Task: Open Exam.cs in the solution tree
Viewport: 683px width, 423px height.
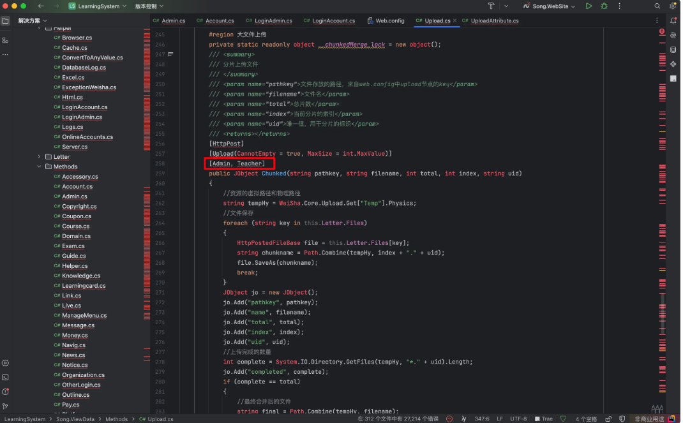Action: pos(73,246)
